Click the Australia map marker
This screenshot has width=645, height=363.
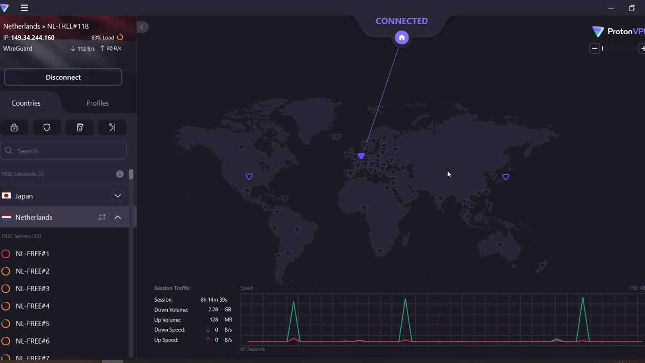500,245
